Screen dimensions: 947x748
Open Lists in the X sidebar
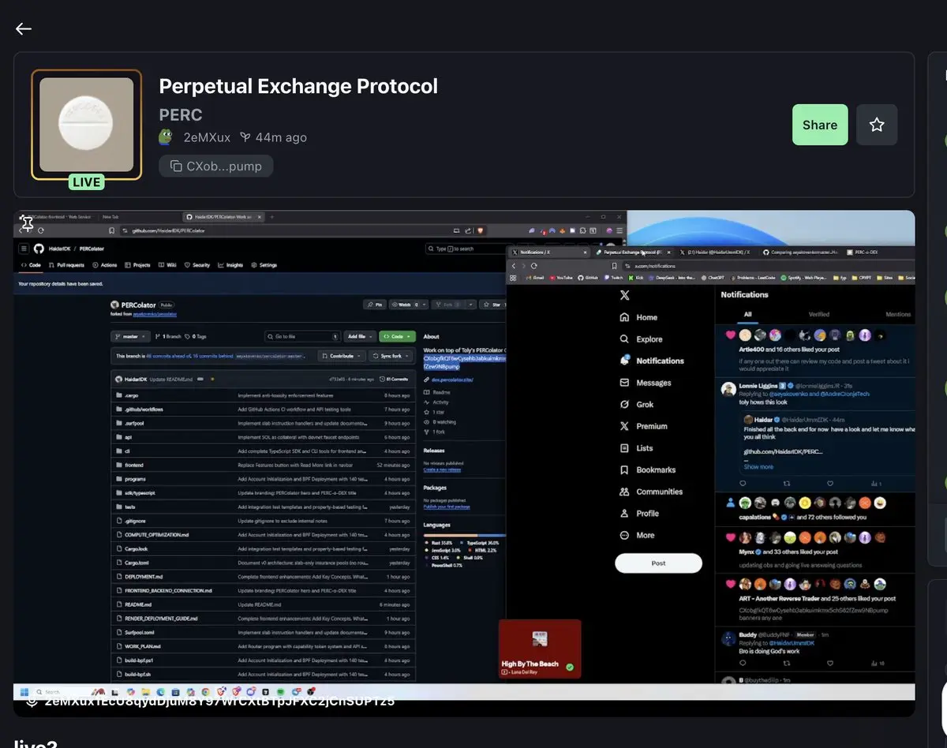(636, 448)
